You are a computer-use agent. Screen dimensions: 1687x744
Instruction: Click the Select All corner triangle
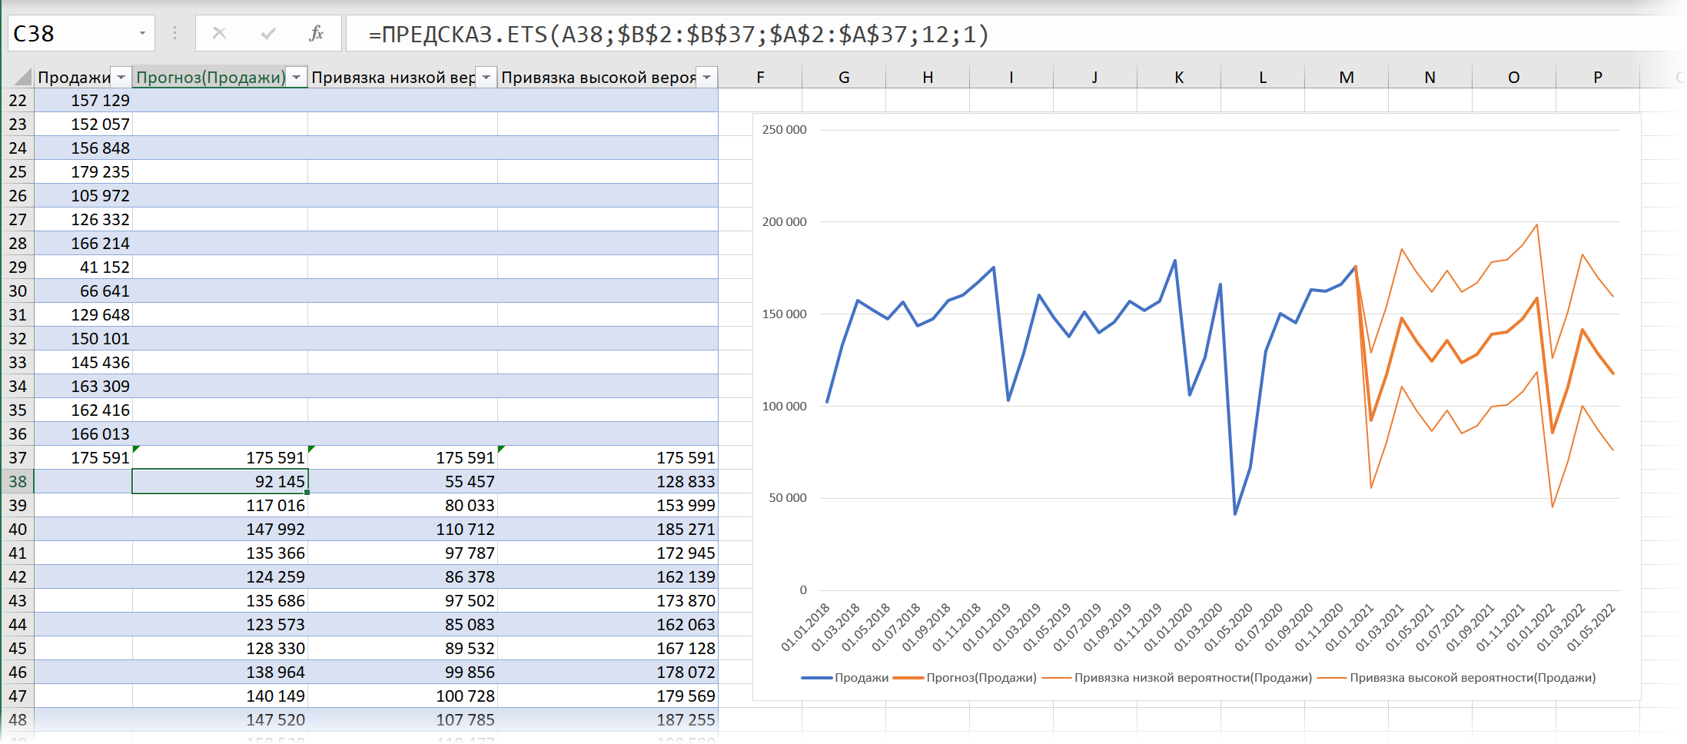click(x=22, y=77)
